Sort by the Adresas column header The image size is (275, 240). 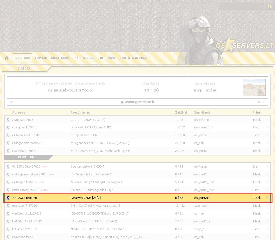pos(19,112)
